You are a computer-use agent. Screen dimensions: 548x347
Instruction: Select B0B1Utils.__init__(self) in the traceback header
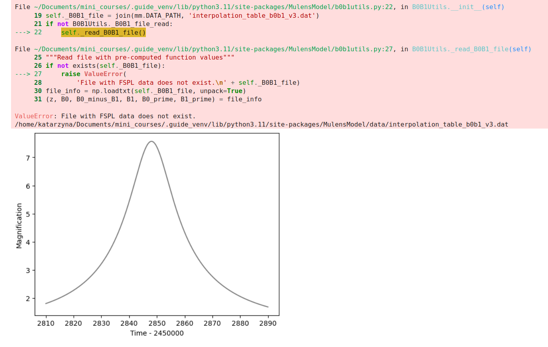coord(458,7)
